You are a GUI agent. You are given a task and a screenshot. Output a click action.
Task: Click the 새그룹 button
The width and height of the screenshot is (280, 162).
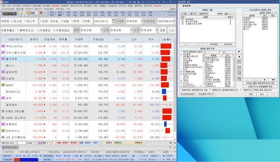tap(184, 14)
